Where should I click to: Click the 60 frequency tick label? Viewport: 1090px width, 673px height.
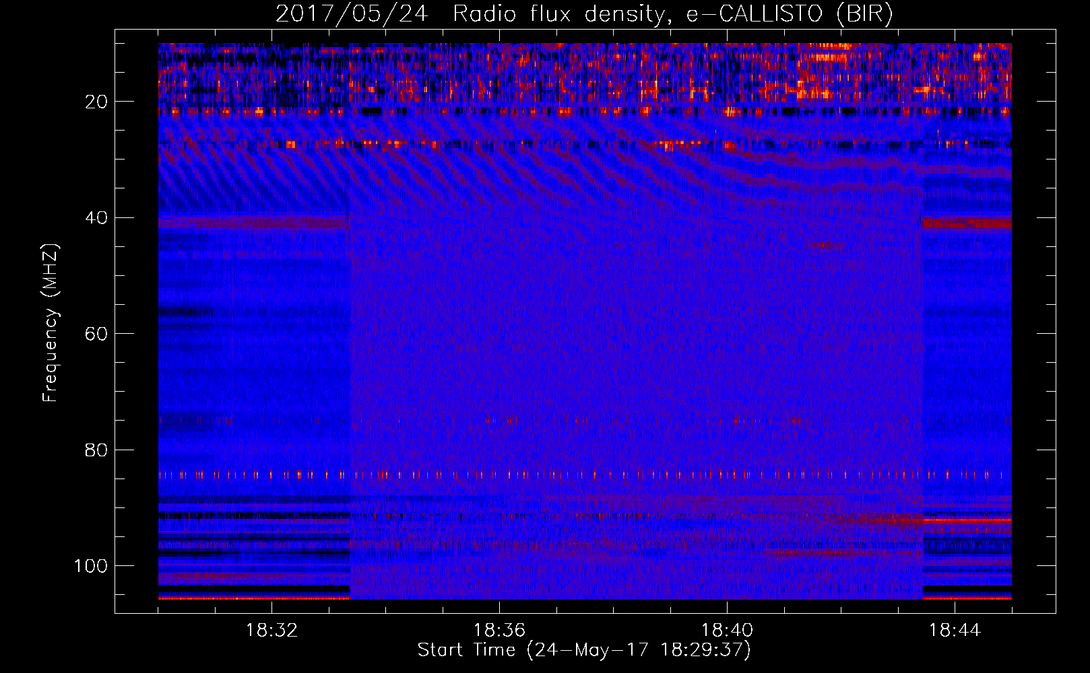pyautogui.click(x=96, y=334)
